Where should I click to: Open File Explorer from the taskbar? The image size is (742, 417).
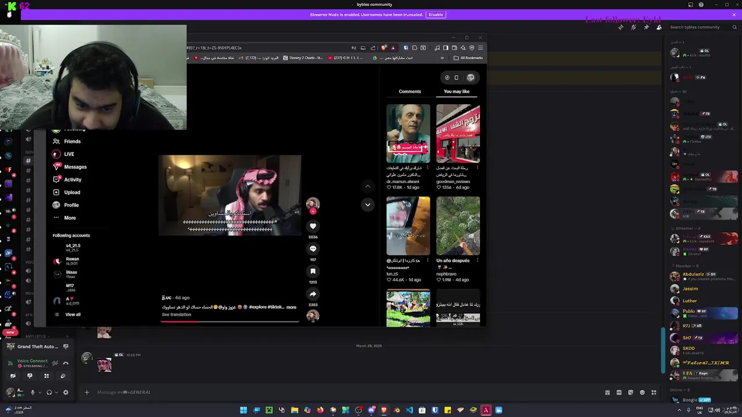(x=294, y=410)
